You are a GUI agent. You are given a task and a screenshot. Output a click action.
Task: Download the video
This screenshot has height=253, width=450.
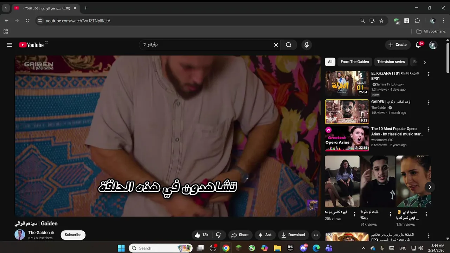(x=293, y=235)
